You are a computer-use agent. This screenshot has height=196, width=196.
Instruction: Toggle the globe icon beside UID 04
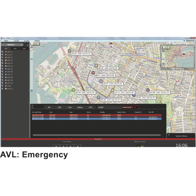click(2, 66)
